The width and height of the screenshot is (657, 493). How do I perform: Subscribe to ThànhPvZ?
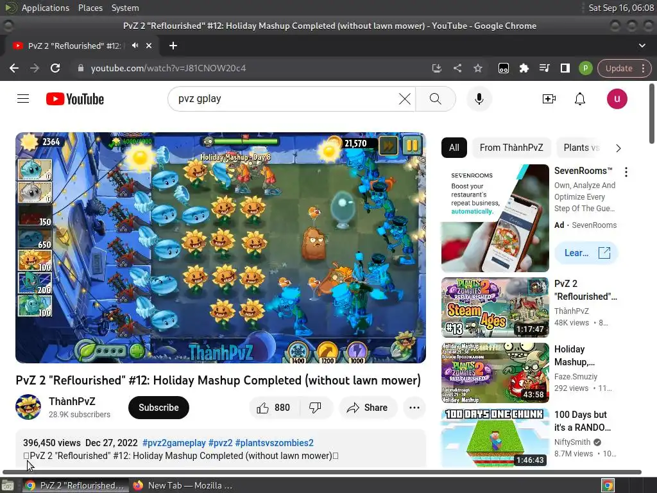pos(158,408)
